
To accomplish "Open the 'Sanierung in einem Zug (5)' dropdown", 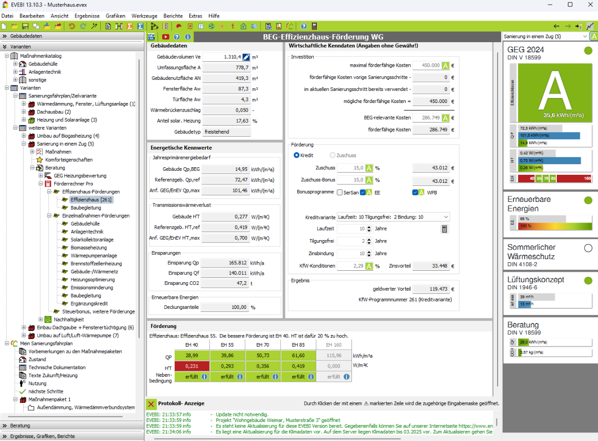I will pyautogui.click(x=585, y=37).
